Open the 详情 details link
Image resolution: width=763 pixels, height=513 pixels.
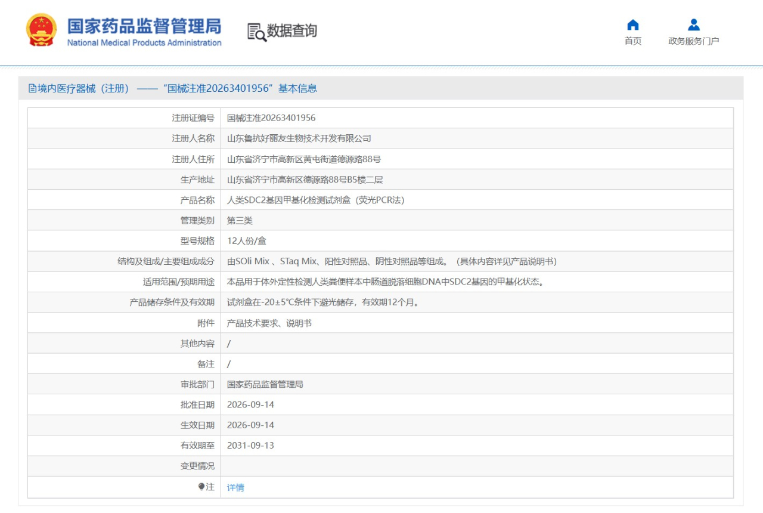click(235, 487)
